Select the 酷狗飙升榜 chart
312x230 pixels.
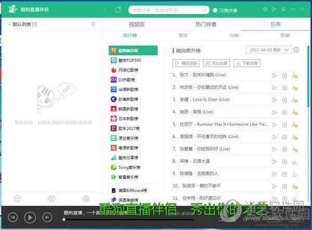click(133, 50)
